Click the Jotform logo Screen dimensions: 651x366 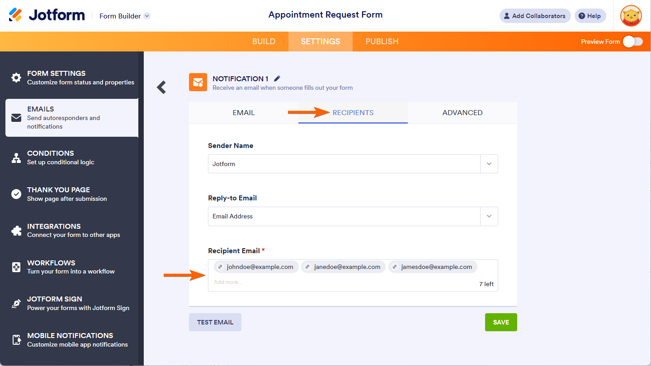tap(47, 15)
